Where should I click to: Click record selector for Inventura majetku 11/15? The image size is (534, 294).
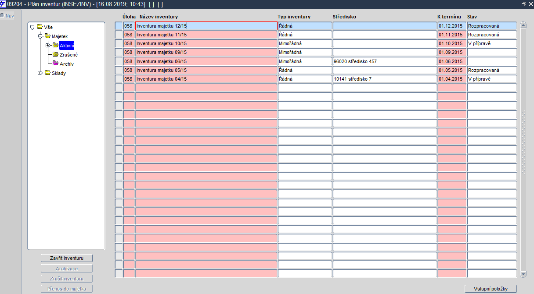119,35
